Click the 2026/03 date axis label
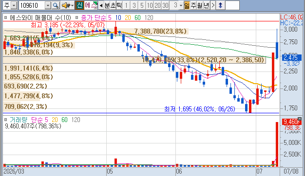The width and height of the screenshot is (305, 176). coord(14,171)
